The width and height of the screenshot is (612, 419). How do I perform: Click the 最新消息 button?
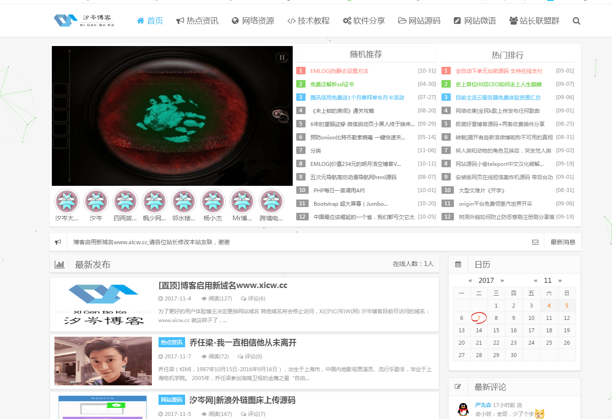(562, 242)
